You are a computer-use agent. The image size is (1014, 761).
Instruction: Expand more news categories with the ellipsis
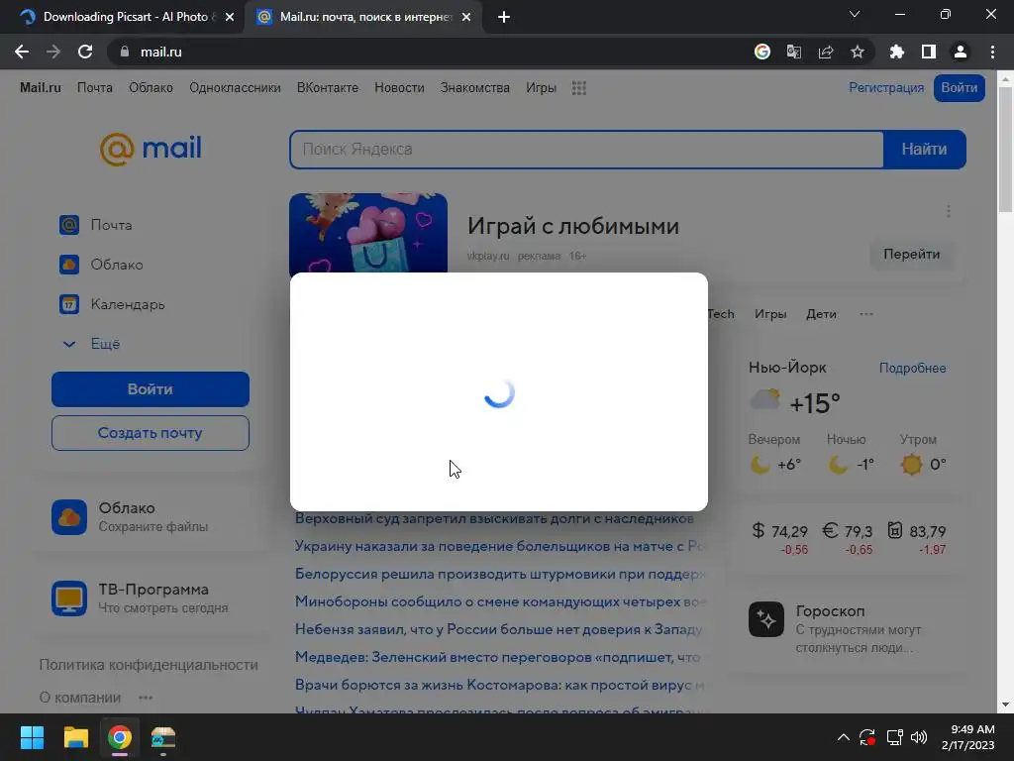(866, 314)
